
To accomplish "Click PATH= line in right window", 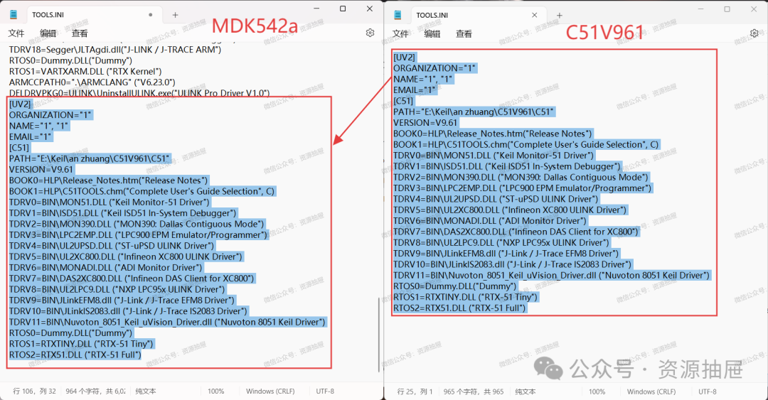I will (474, 112).
